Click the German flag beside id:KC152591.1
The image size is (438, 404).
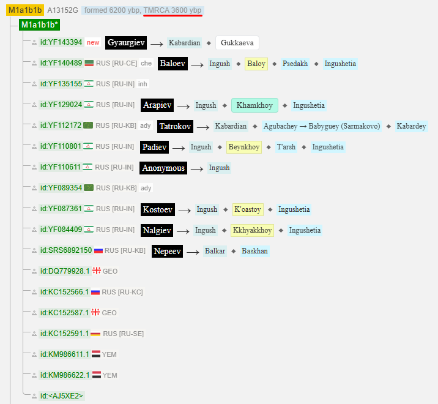point(95,334)
